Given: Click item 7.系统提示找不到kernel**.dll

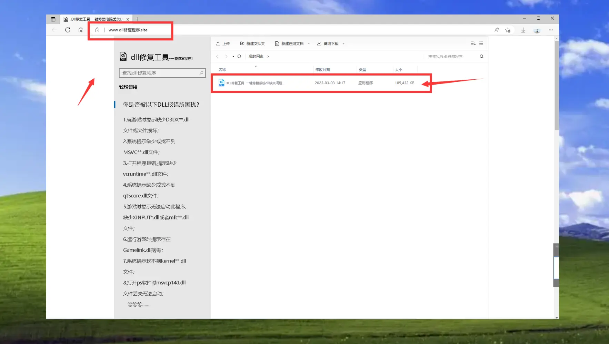Looking at the screenshot, I should click(154, 261).
